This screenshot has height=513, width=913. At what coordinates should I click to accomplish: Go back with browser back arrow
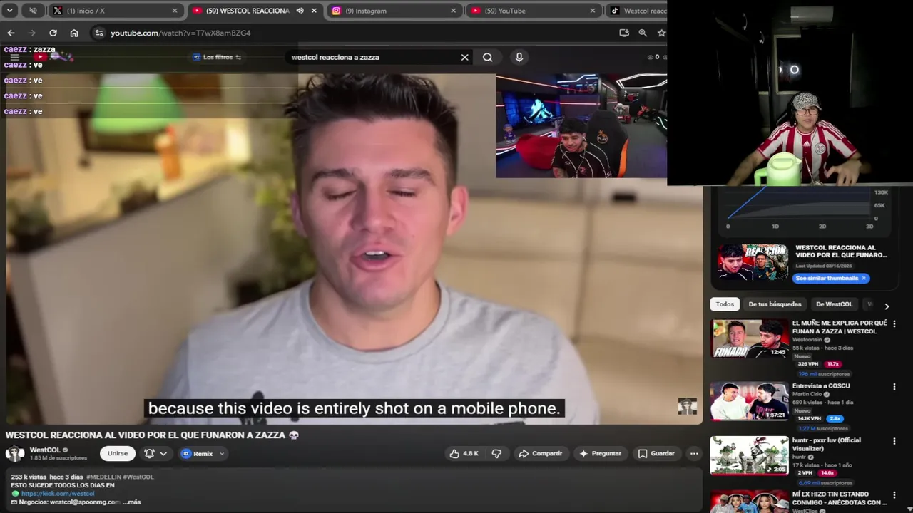pos(11,33)
